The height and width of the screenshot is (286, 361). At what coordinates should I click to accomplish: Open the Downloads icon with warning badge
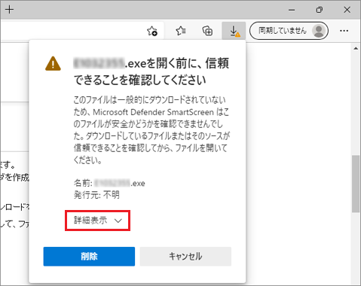pos(234,31)
